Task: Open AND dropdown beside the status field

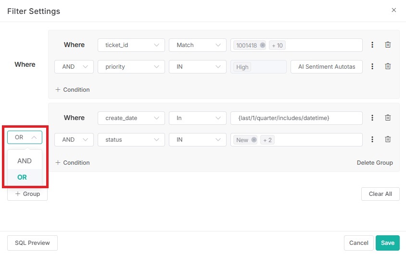Action: [x=74, y=140]
